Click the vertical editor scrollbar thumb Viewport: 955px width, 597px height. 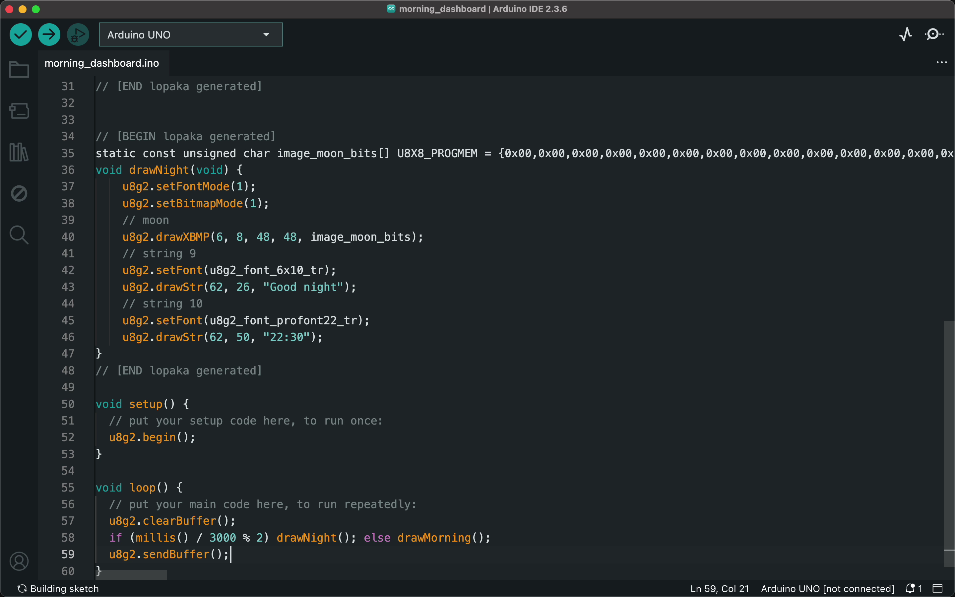tap(949, 444)
